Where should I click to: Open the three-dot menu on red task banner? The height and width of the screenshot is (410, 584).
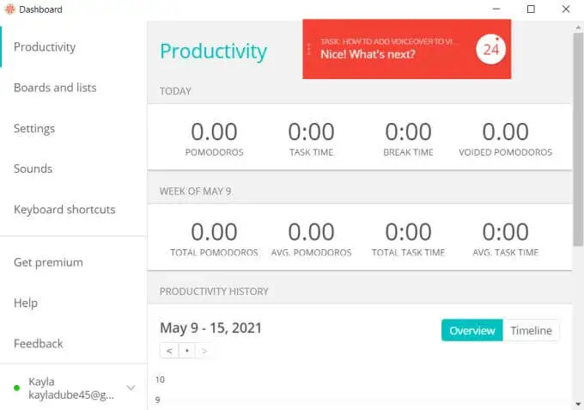pyautogui.click(x=309, y=49)
